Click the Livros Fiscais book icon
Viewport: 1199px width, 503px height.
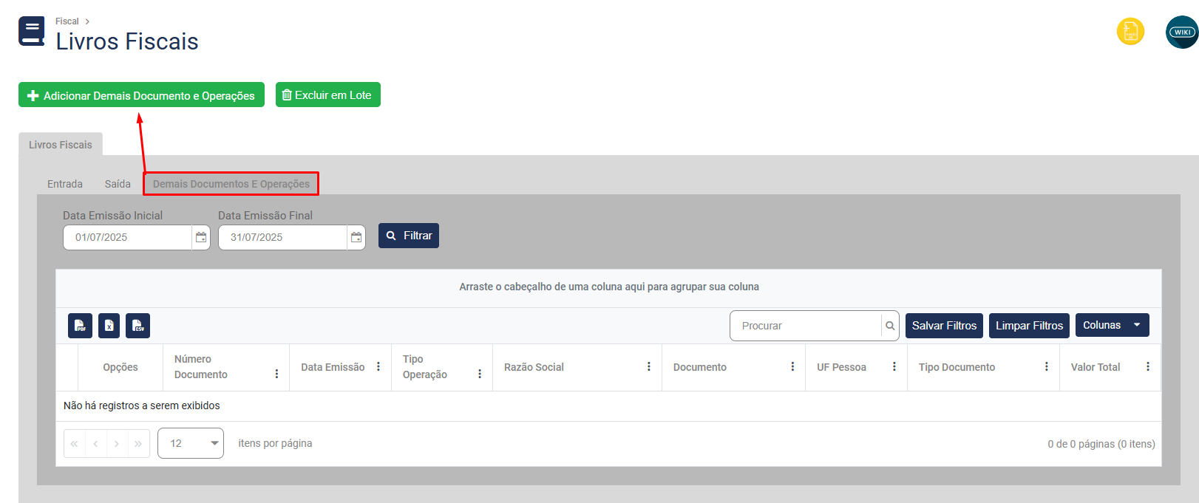click(x=31, y=32)
